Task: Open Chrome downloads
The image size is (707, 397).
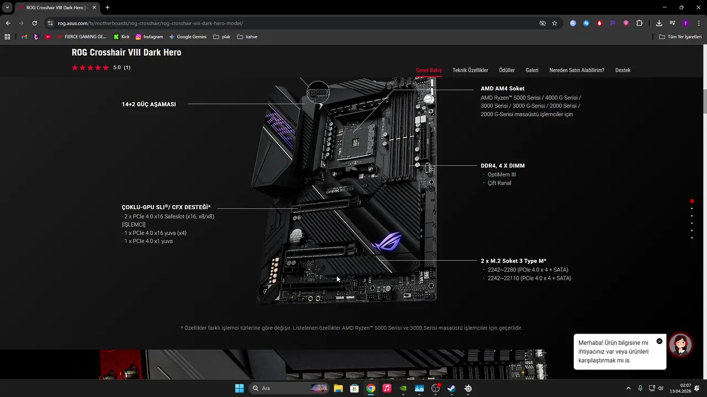Action: pyautogui.click(x=659, y=23)
